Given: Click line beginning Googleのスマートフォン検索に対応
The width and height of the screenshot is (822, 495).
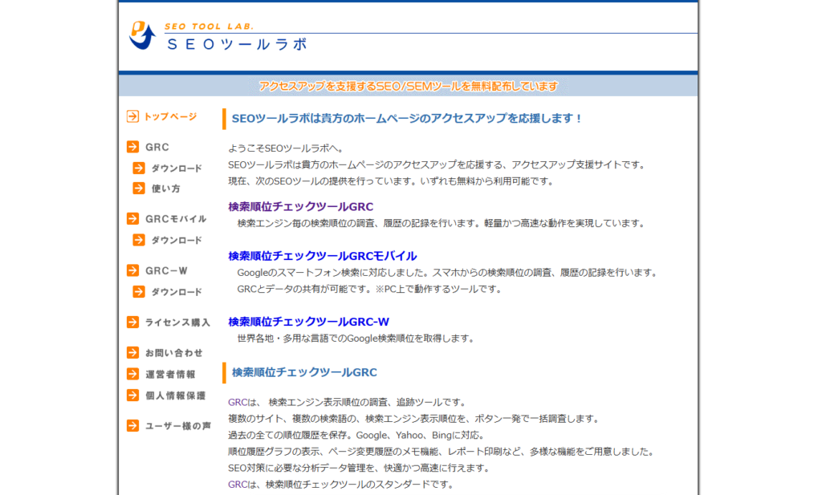Looking at the screenshot, I should pos(446,273).
